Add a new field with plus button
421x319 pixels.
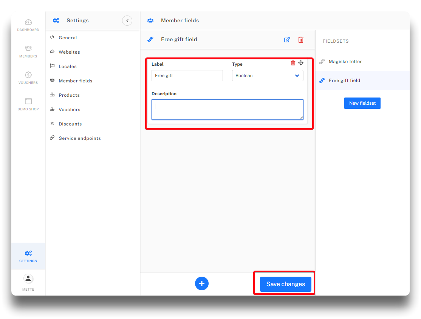(202, 283)
